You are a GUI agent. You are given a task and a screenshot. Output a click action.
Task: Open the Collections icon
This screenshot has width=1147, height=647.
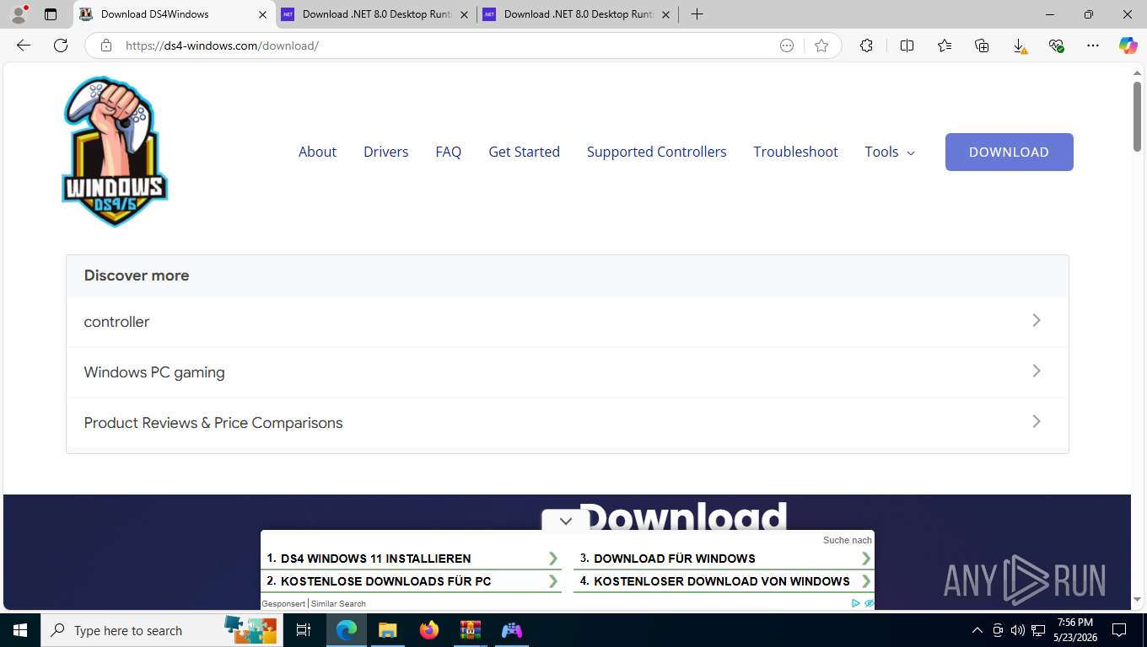982,45
